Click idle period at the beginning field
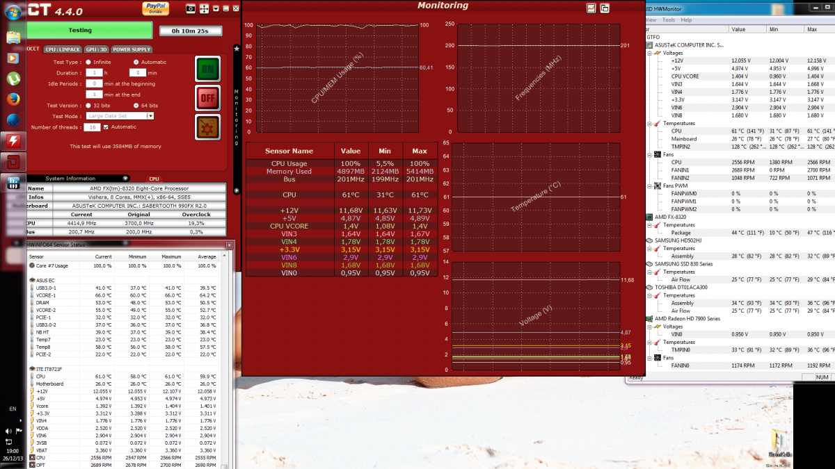This screenshot has width=835, height=469. coord(94,83)
